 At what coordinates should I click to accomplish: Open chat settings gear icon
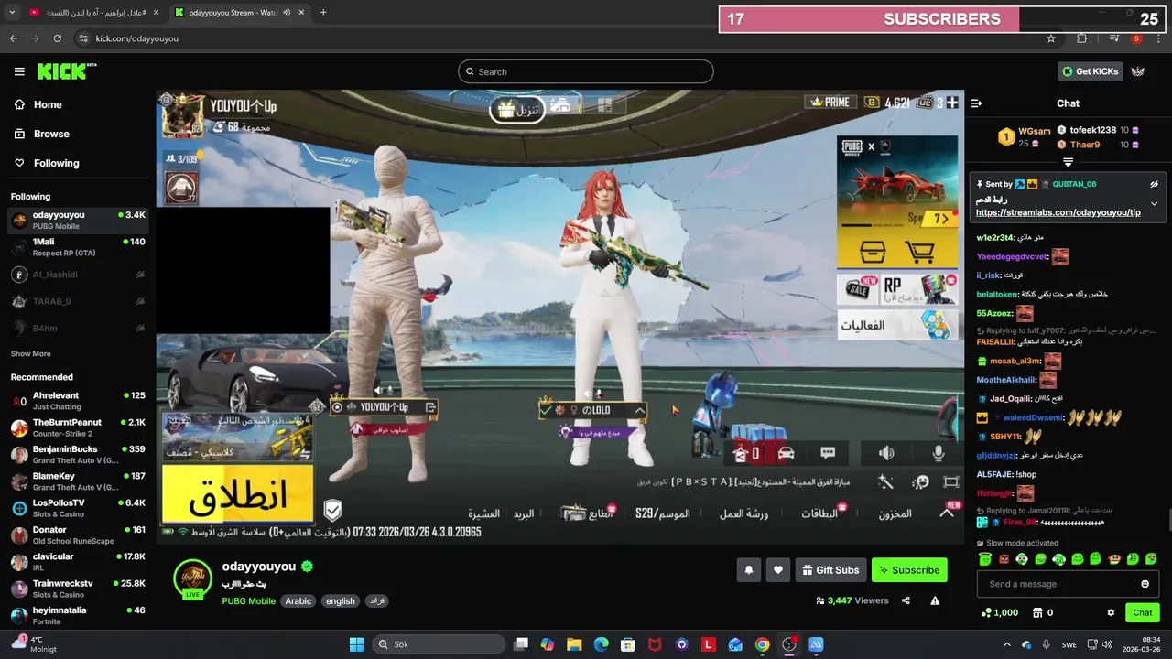1111,612
